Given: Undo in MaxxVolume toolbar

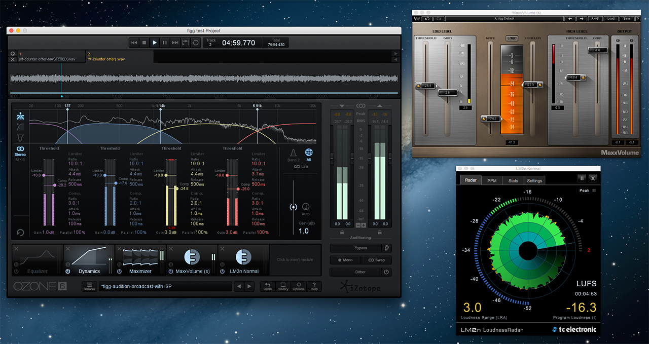Looking at the screenshot, I should point(427,18).
